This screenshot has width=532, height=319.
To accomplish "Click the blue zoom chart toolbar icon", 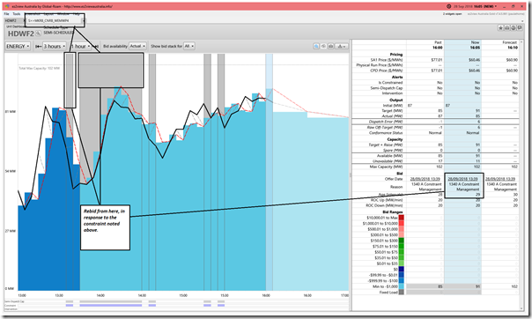I will click(x=316, y=46).
